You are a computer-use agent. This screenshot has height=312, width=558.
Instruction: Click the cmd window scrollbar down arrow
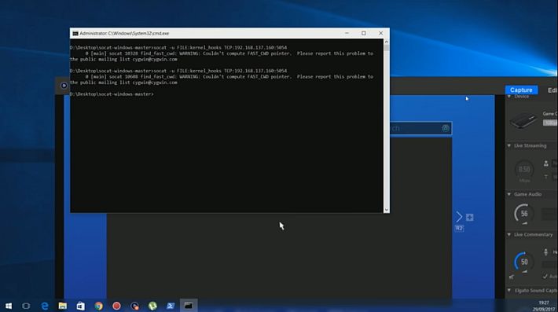coord(387,210)
